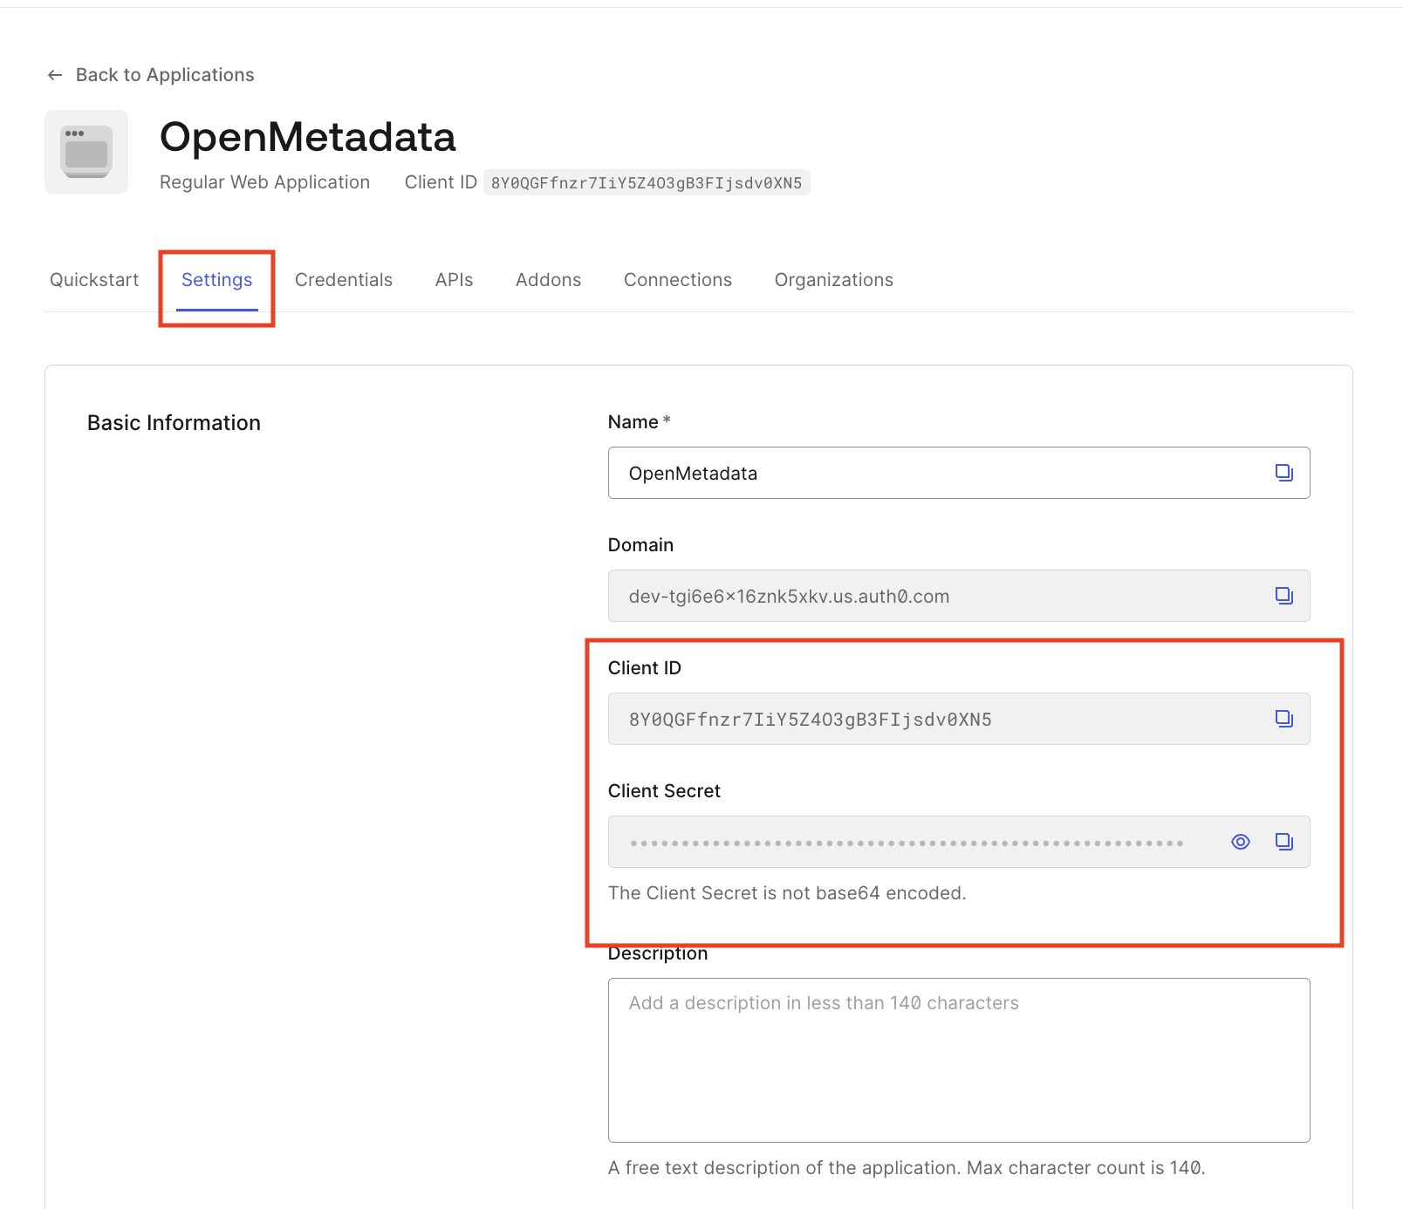Click into the Name input field
This screenshot has height=1209, width=1403.
click(934, 473)
